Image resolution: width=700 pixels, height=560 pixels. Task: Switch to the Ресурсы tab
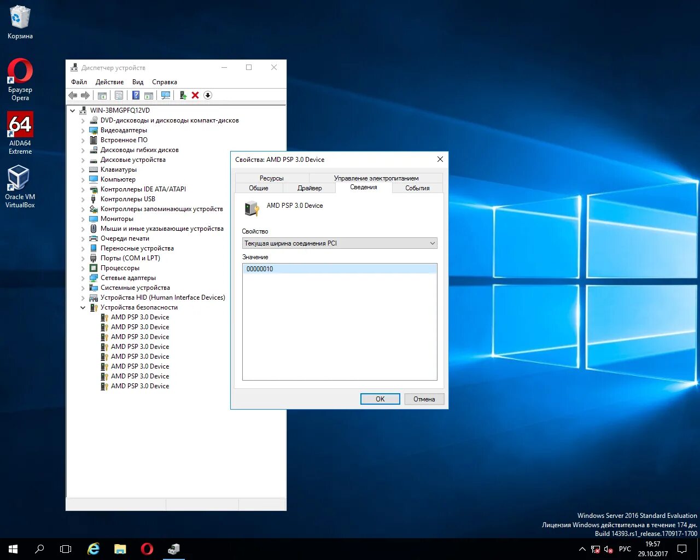(272, 178)
